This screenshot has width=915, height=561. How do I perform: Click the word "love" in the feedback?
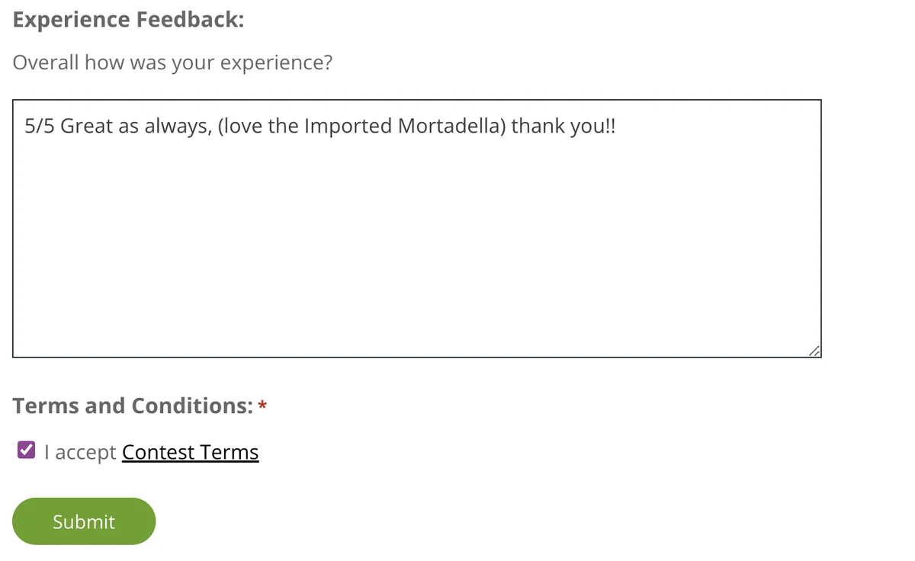pyautogui.click(x=242, y=126)
